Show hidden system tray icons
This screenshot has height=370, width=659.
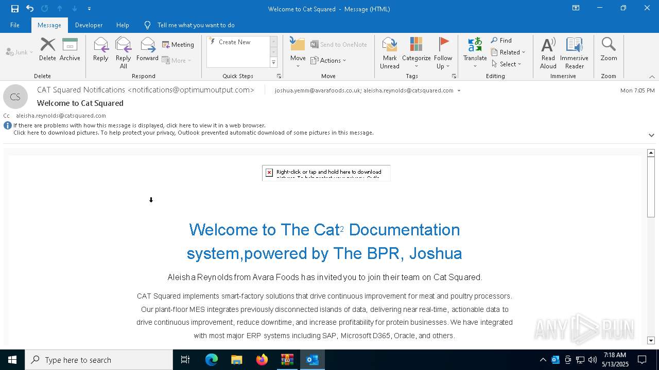(543, 360)
